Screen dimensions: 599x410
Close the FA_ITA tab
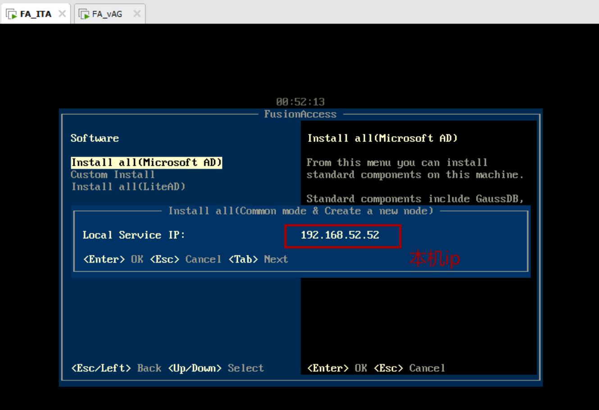tap(62, 14)
